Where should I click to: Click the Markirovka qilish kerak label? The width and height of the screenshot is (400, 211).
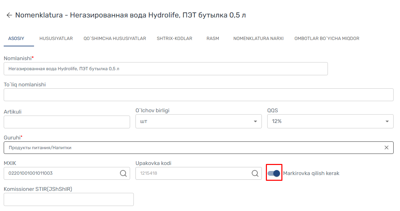coord(311,173)
